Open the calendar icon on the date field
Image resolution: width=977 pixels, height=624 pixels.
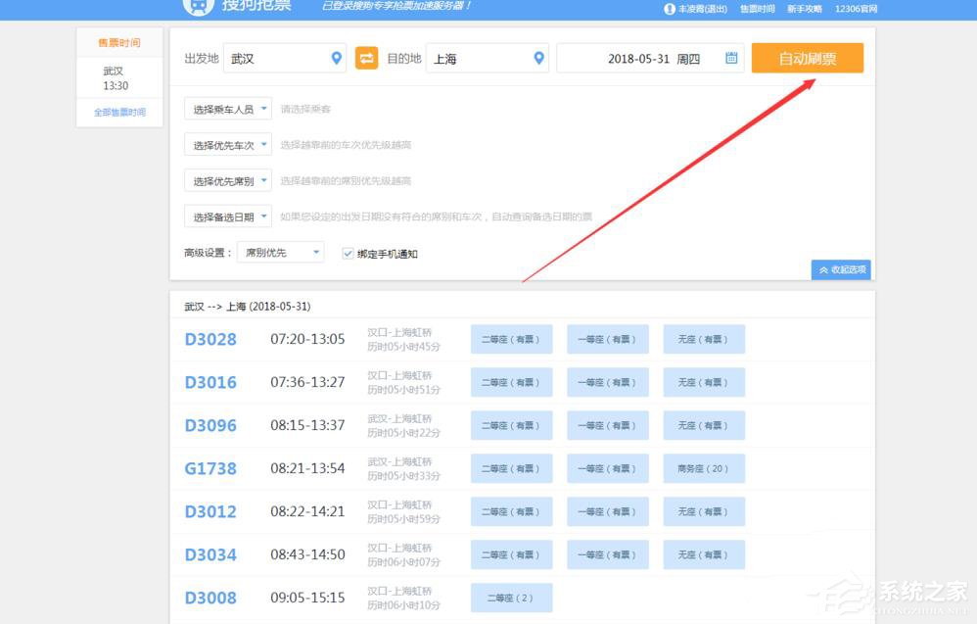tap(730, 58)
